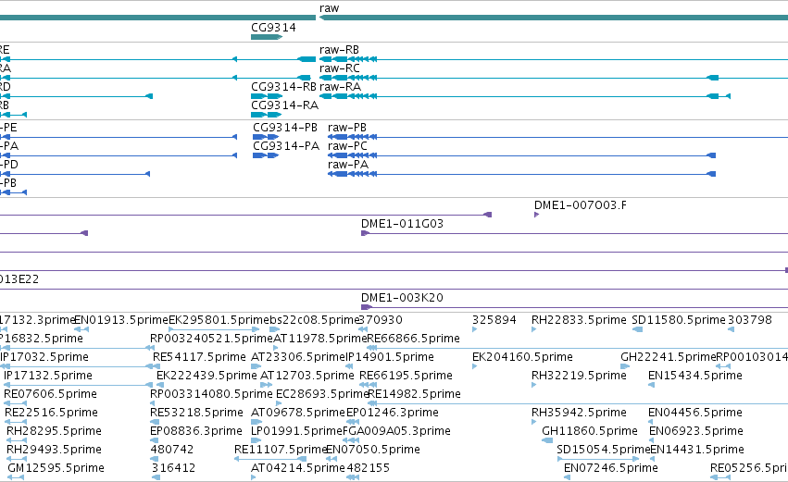
Task: Open the raw-PB protein label
Action: click(x=347, y=128)
